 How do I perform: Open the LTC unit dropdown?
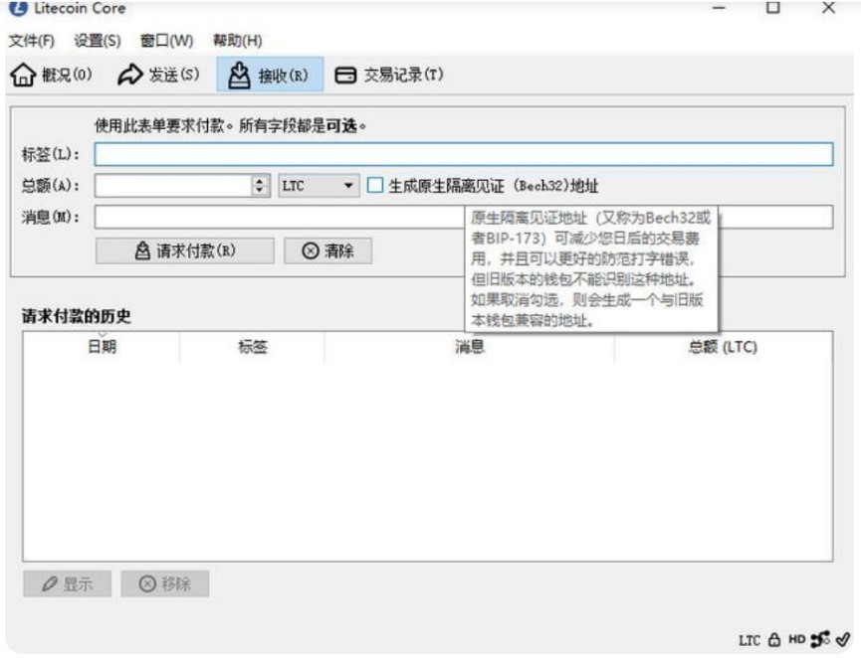pyautogui.click(x=319, y=185)
